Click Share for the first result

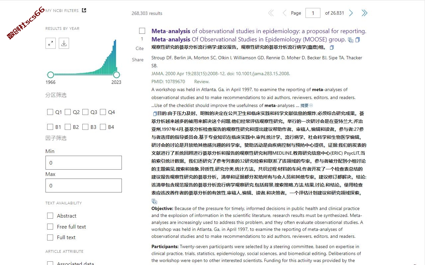pyautogui.click(x=138, y=60)
